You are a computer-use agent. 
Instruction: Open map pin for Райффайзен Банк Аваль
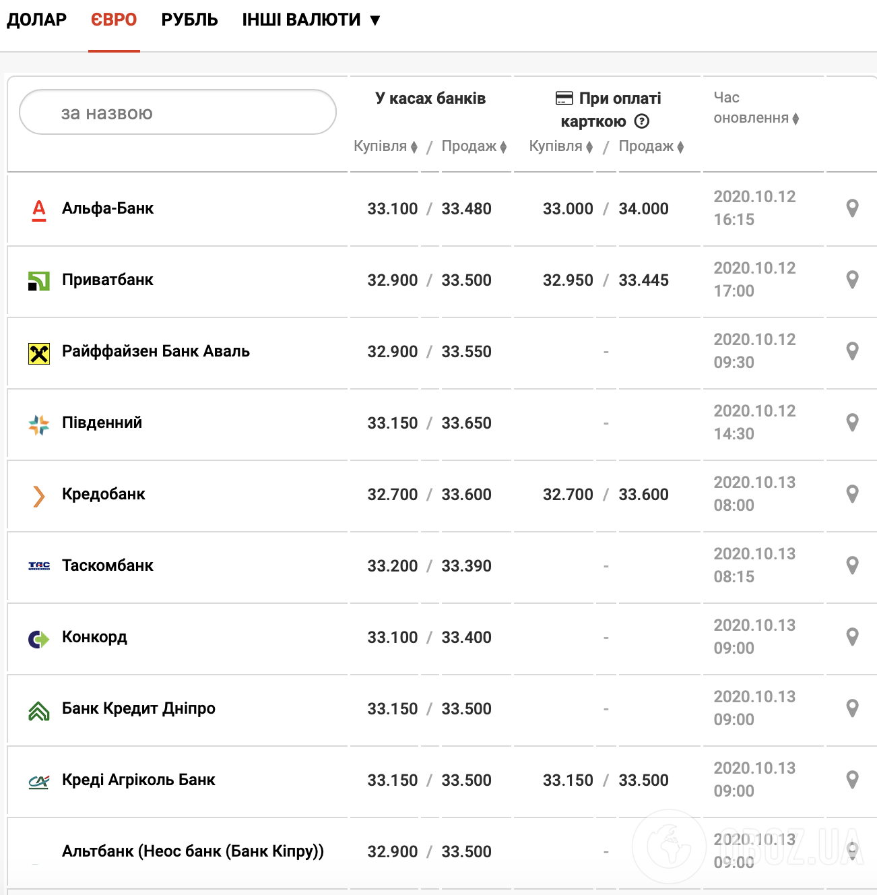(x=852, y=351)
